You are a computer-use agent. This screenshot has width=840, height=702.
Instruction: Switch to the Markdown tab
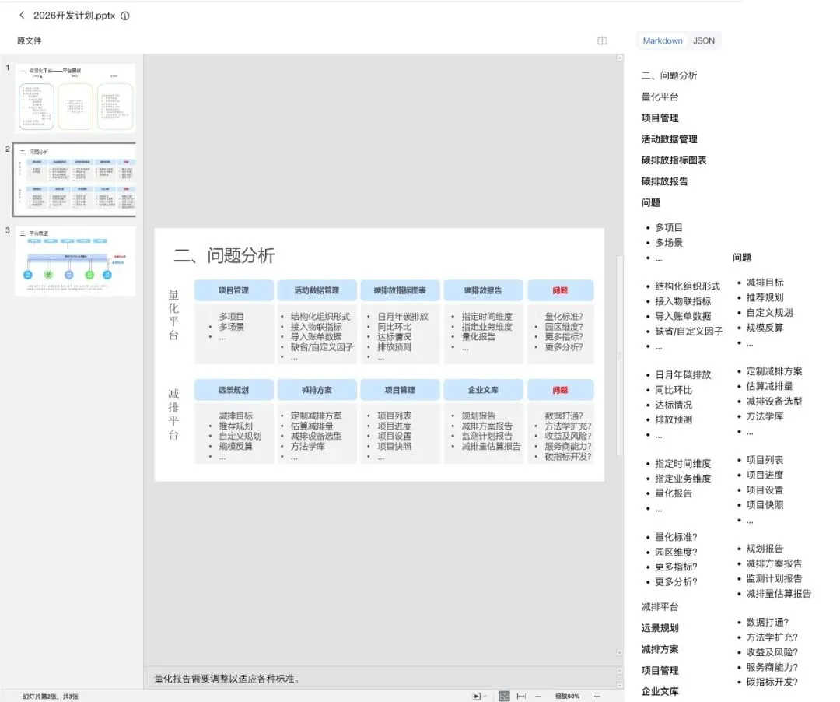(x=663, y=40)
